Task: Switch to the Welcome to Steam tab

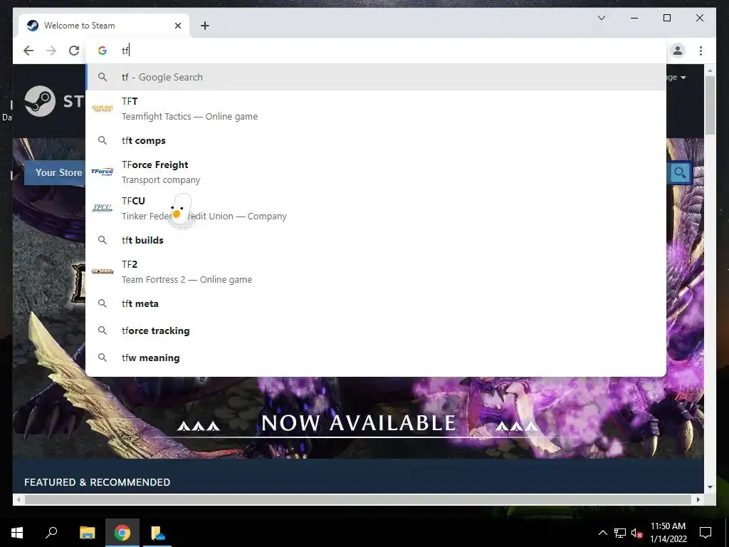Action: click(x=104, y=26)
